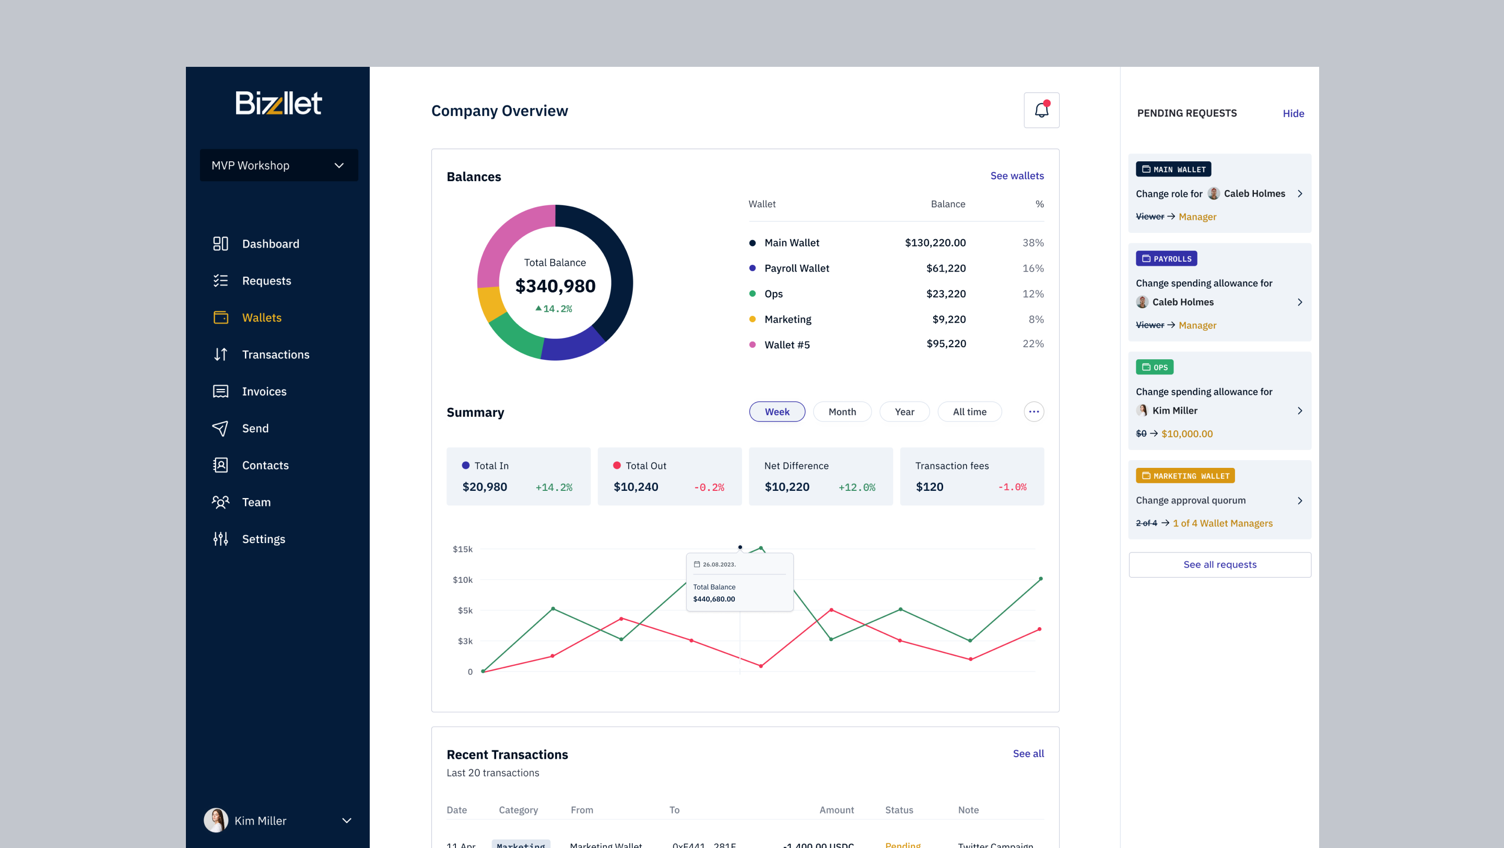This screenshot has width=1504, height=848.
Task: Click the Payrolls tag badge
Action: point(1166,258)
